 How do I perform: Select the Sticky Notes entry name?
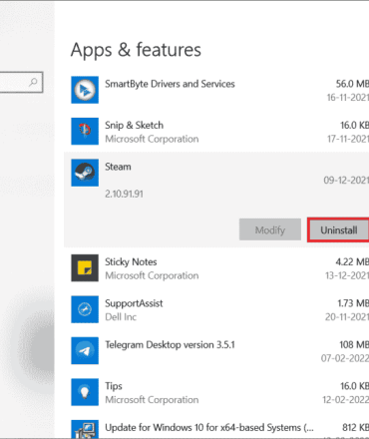click(131, 262)
